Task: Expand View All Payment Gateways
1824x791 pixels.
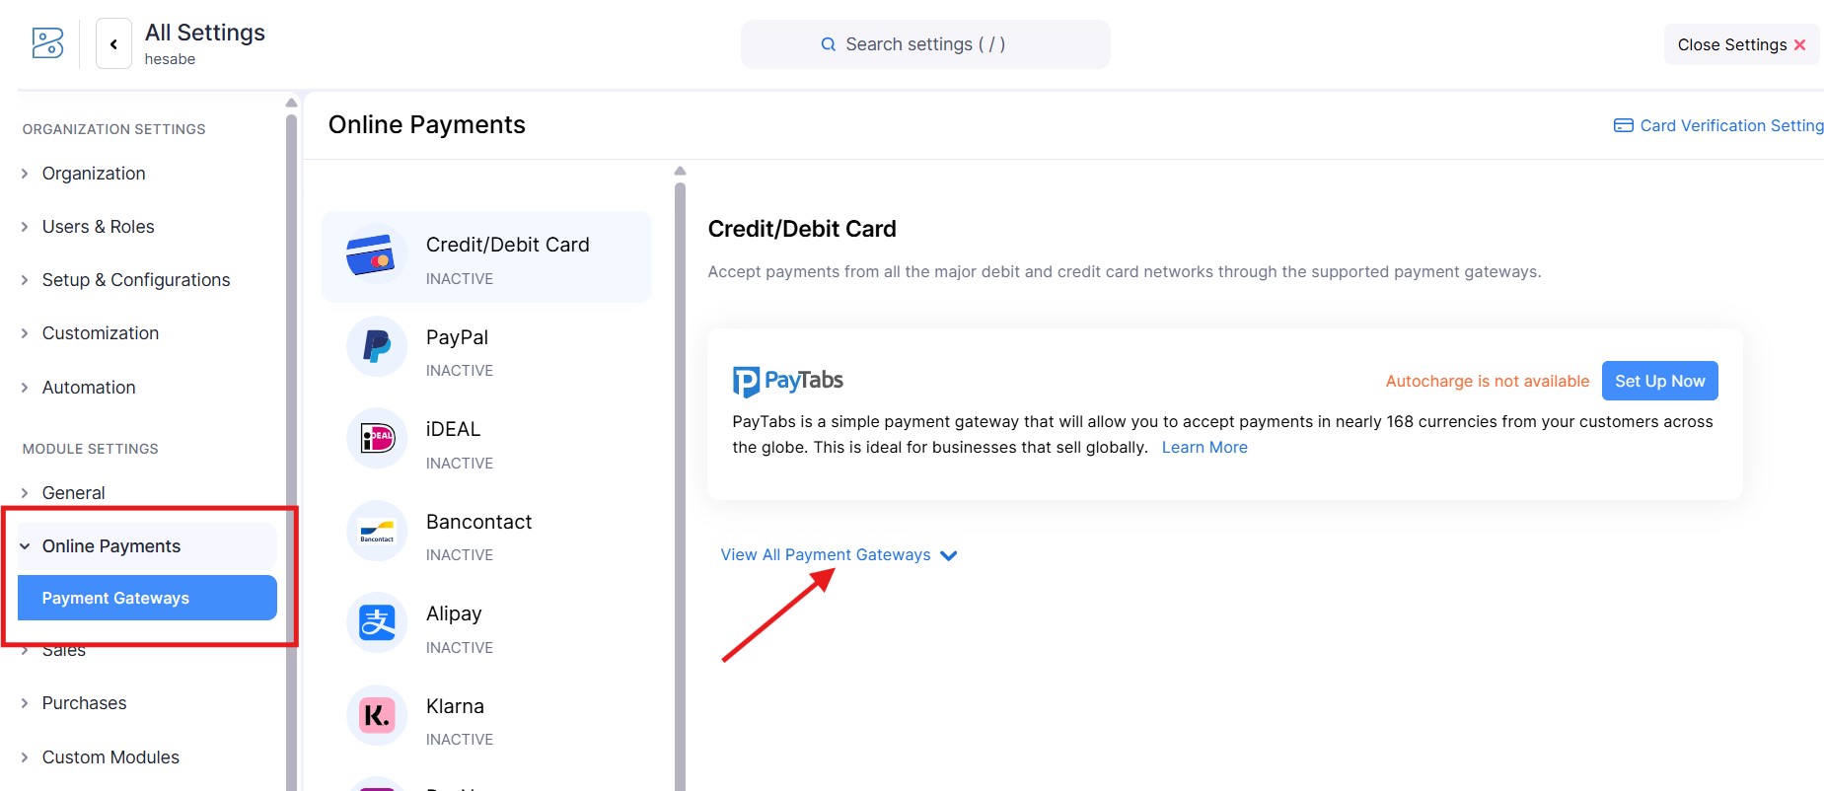Action: [839, 555]
